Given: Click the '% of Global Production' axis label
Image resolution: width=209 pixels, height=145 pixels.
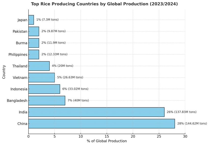Looking at the screenshot, I should (107, 141).
